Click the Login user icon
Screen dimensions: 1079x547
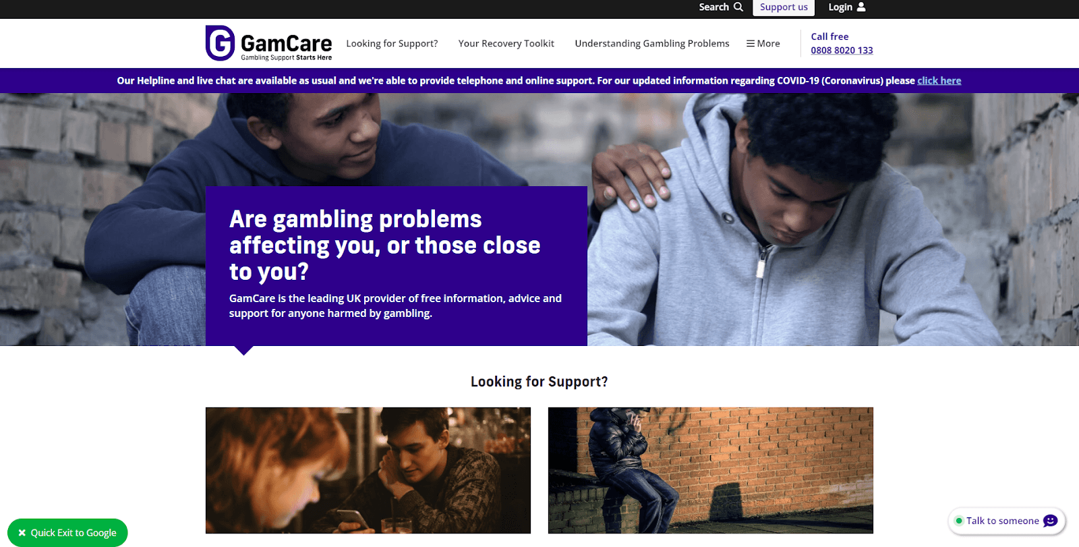point(861,7)
